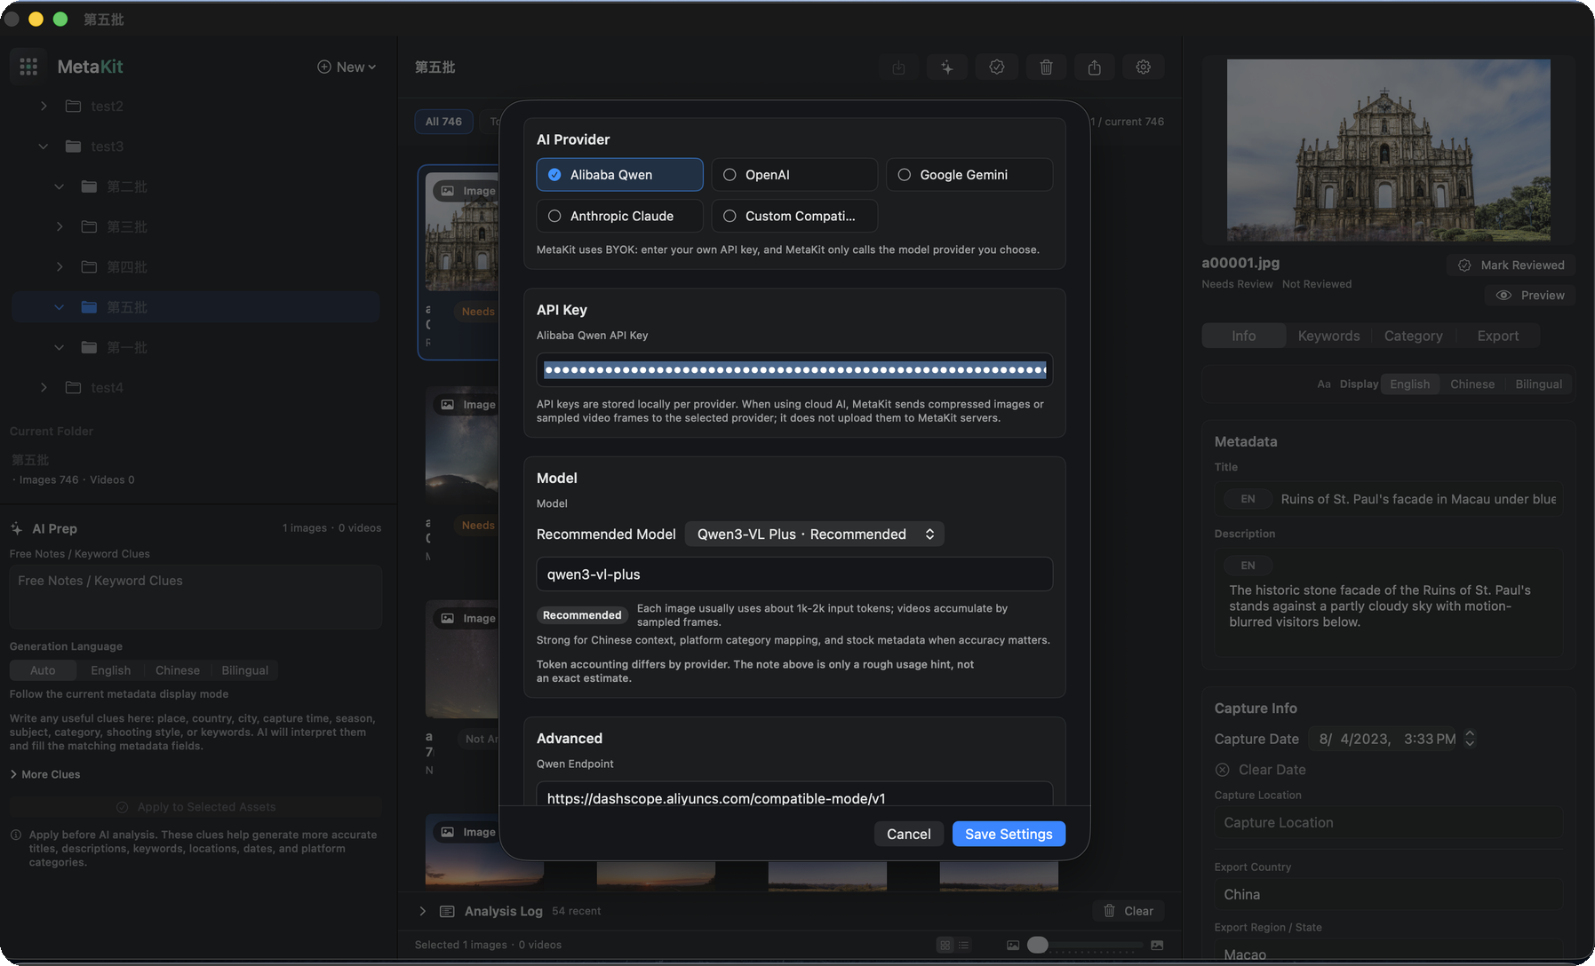The height and width of the screenshot is (966, 1595).
Task: Click the Analysis Log list icon
Action: point(447,911)
